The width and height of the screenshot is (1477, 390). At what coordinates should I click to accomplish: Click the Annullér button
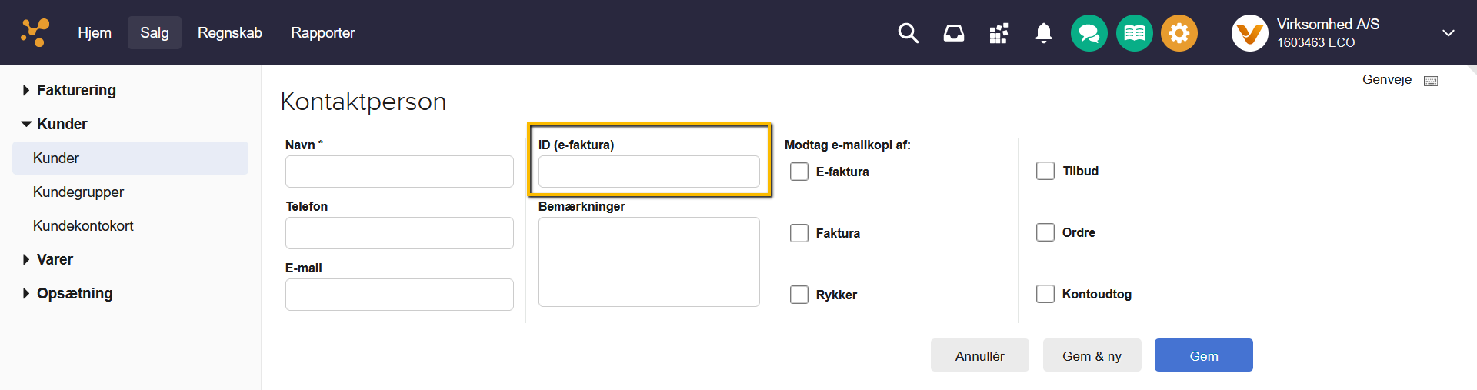coord(979,355)
